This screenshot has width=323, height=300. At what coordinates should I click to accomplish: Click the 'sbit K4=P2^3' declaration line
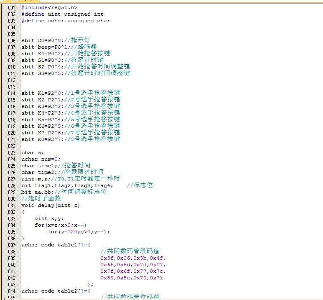[x=70, y=113]
